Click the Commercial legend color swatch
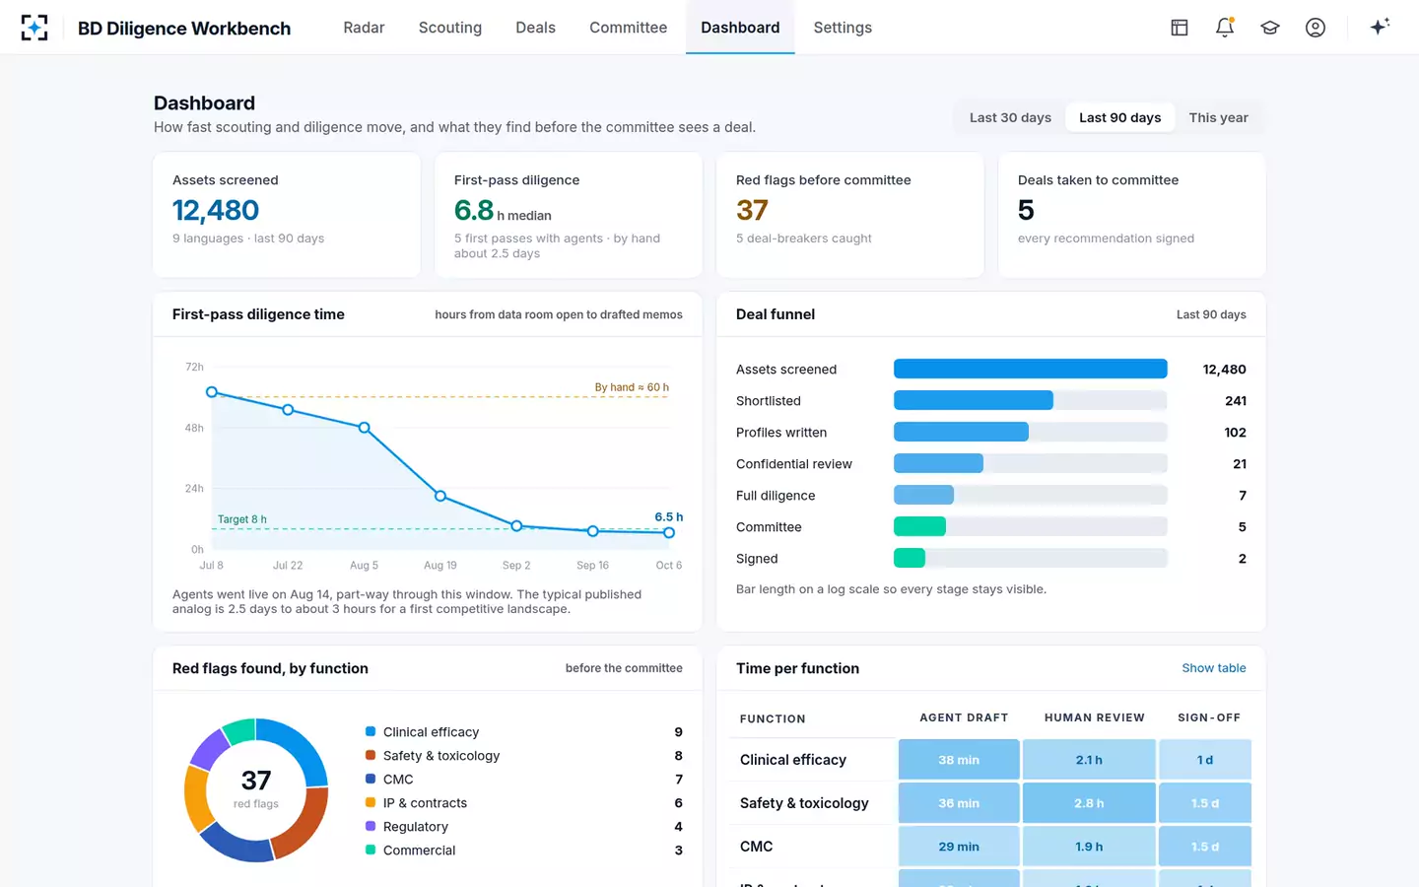1419x887 pixels. click(371, 850)
